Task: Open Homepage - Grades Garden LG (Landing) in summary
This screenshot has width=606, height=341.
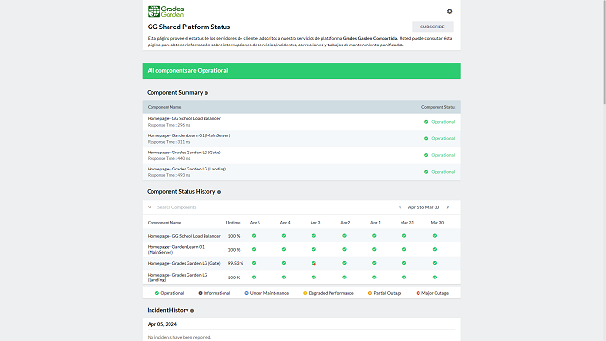Action: [187, 169]
